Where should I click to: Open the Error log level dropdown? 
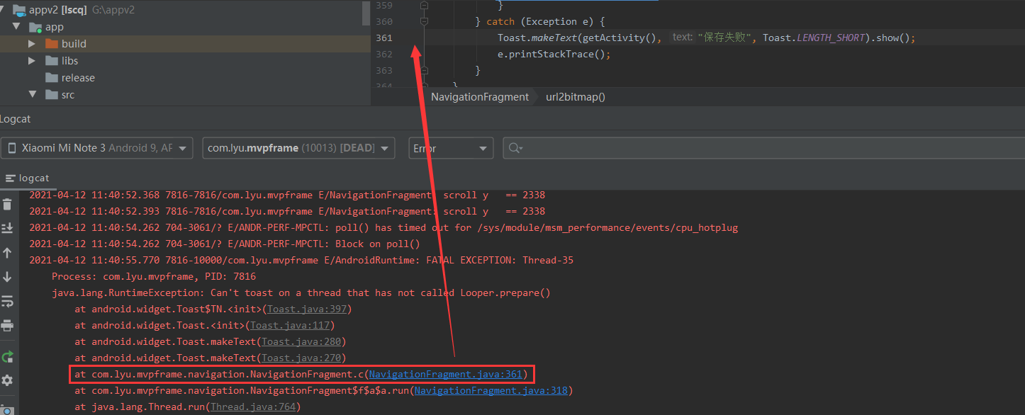pyautogui.click(x=450, y=148)
